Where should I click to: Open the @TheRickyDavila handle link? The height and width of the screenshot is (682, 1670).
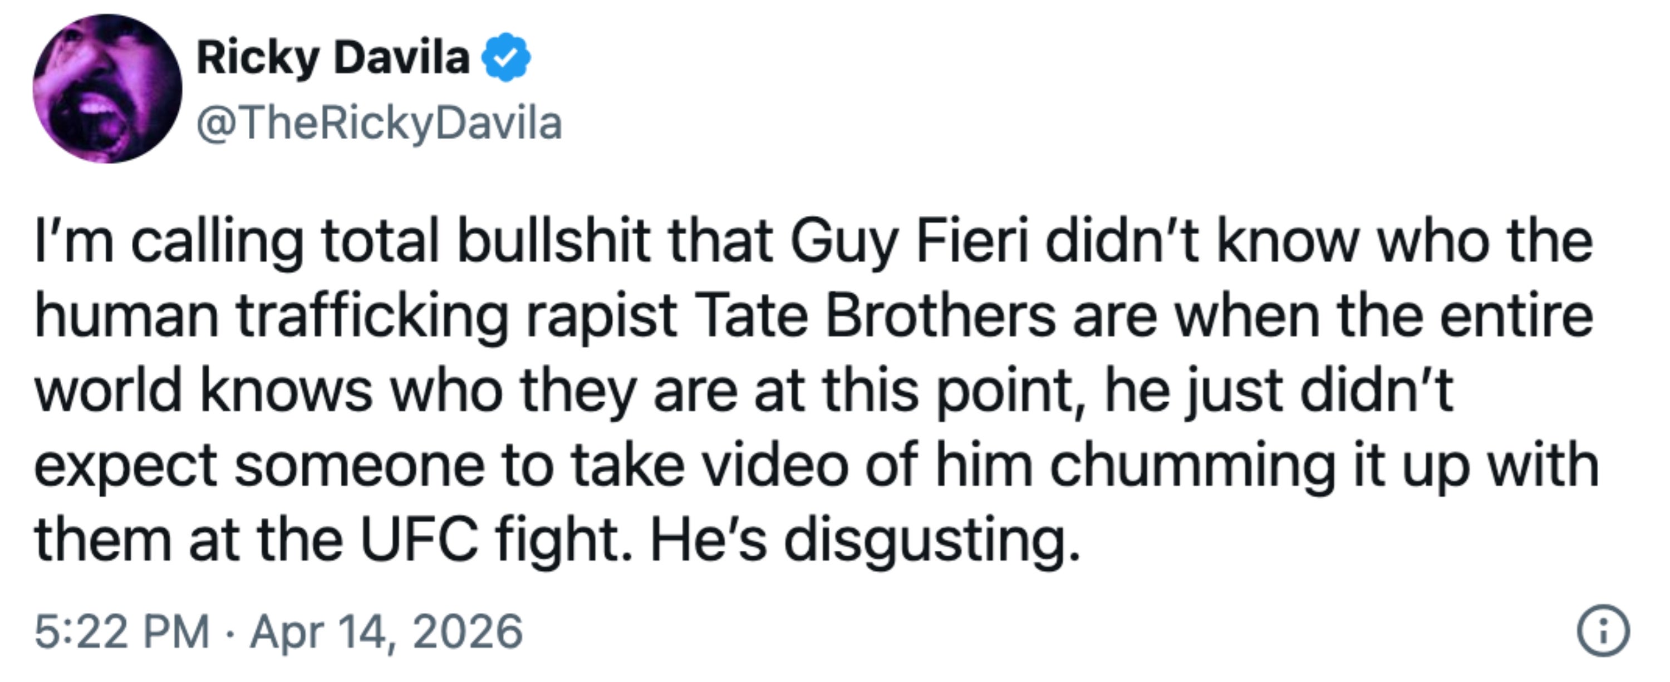coord(379,123)
